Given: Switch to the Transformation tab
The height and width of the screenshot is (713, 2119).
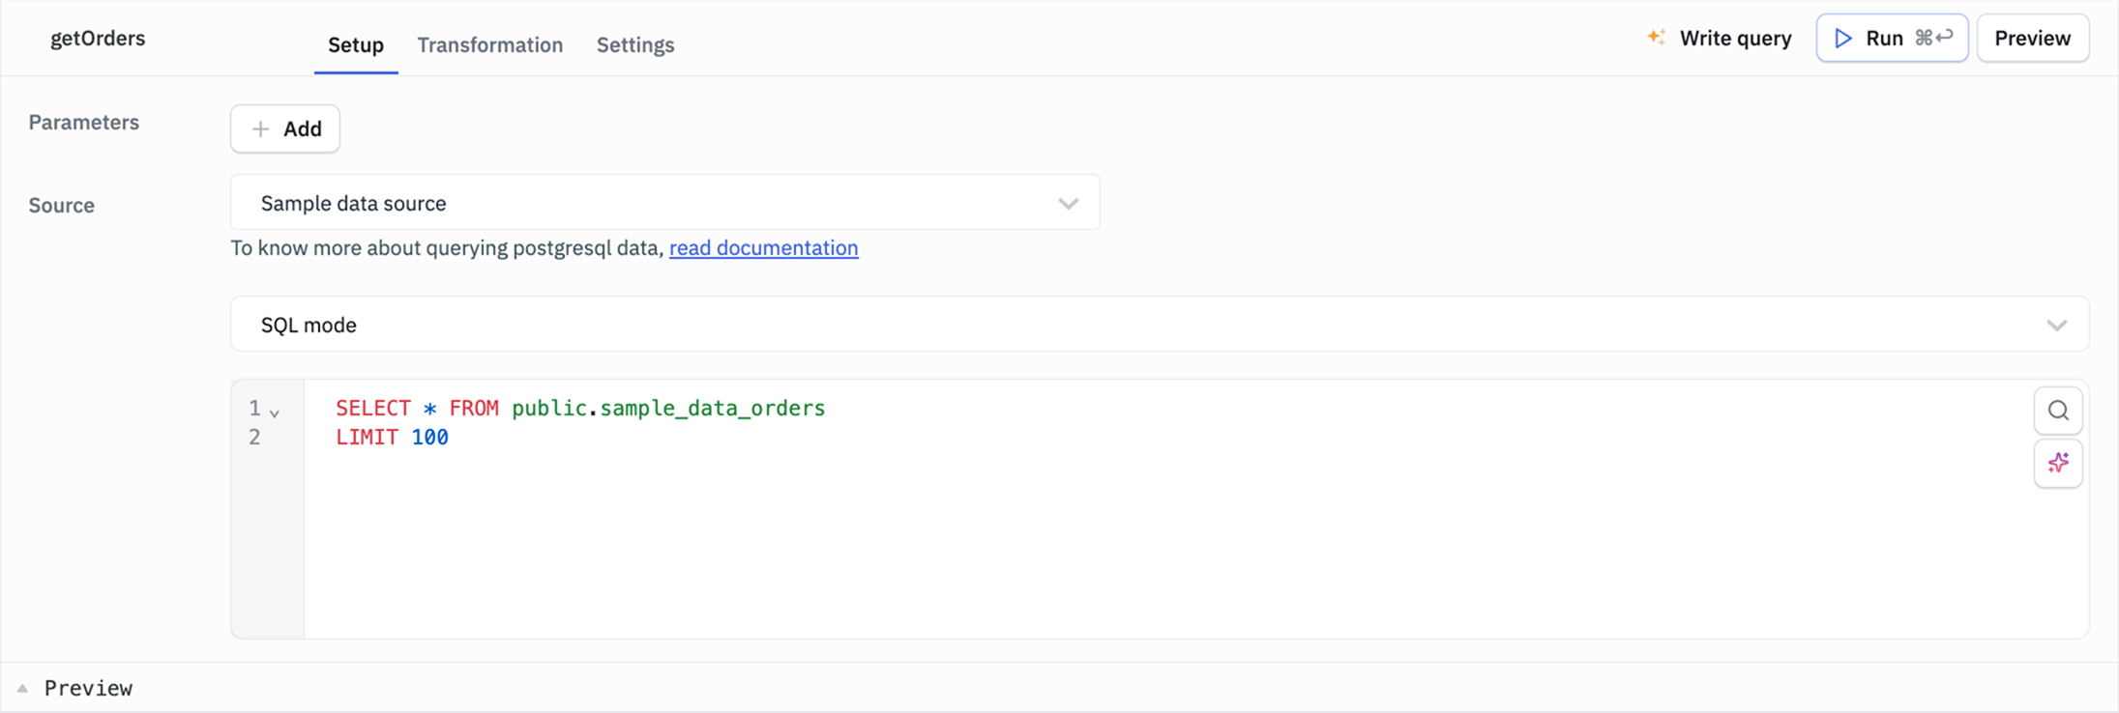Looking at the screenshot, I should point(489,44).
